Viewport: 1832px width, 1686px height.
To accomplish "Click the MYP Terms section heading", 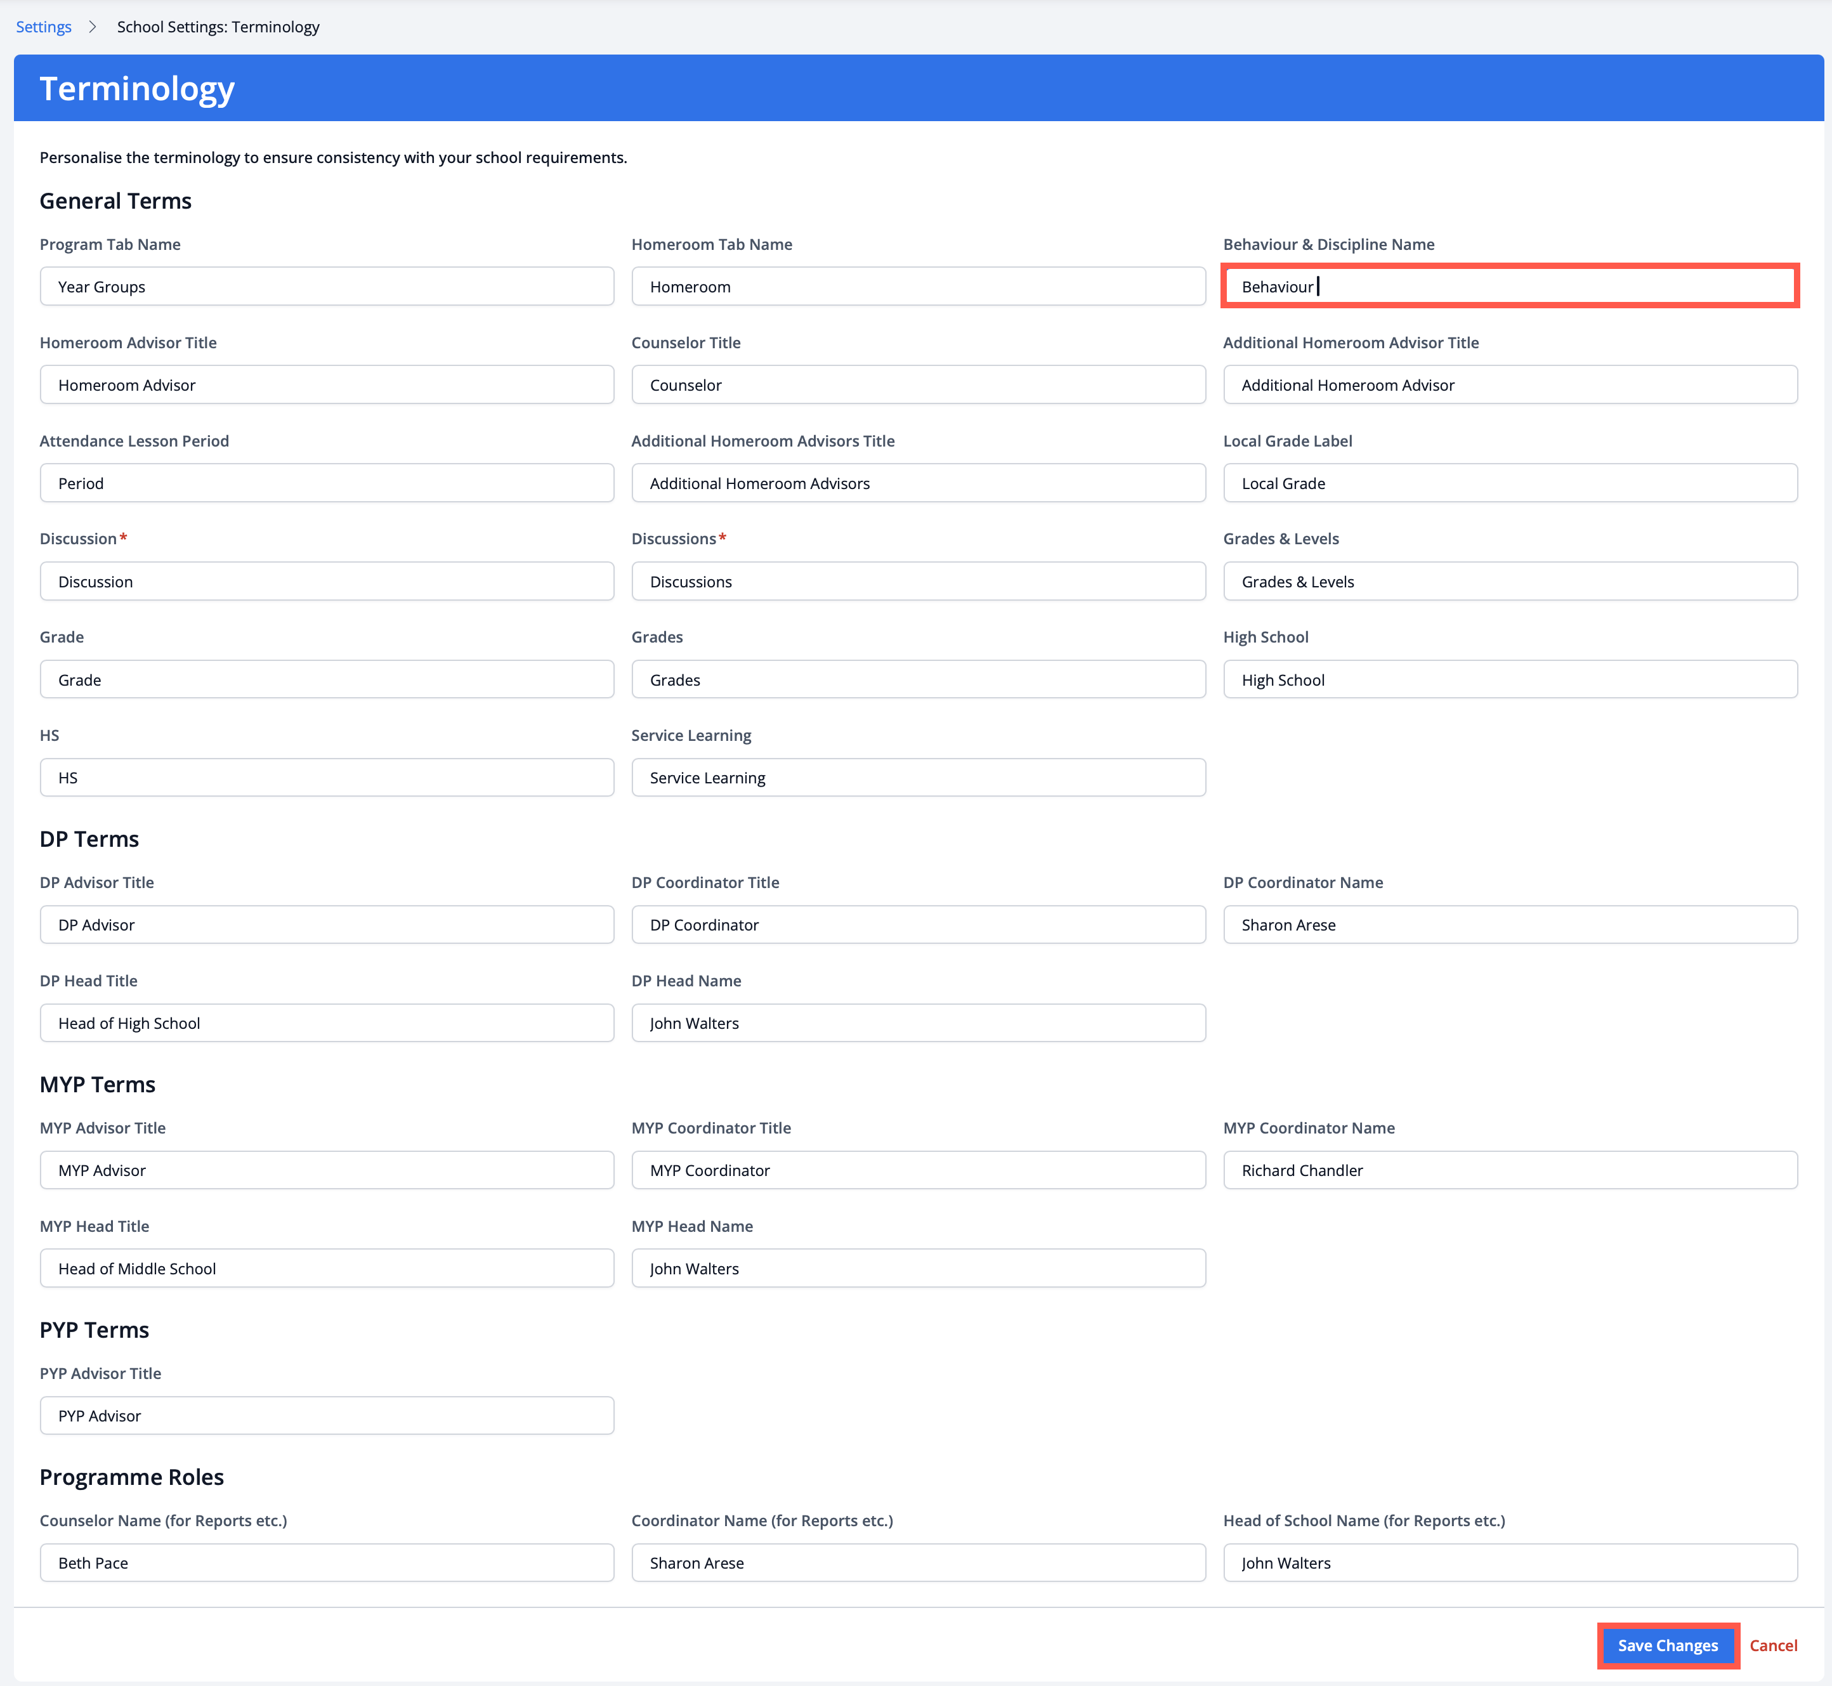I will (98, 1084).
